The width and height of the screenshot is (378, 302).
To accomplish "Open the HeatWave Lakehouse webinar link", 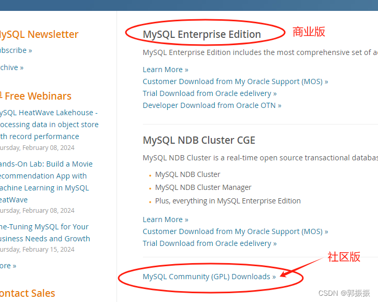I will click(49, 125).
